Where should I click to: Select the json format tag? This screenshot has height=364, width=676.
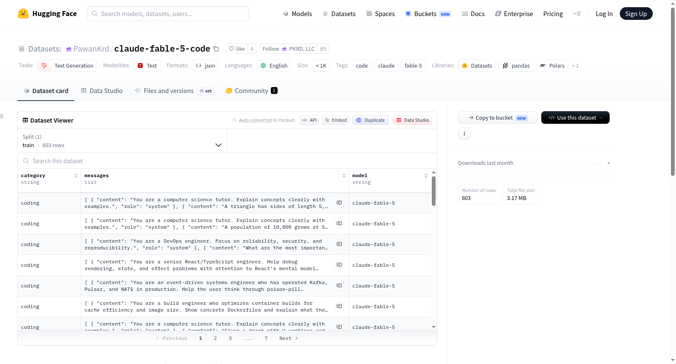205,66
